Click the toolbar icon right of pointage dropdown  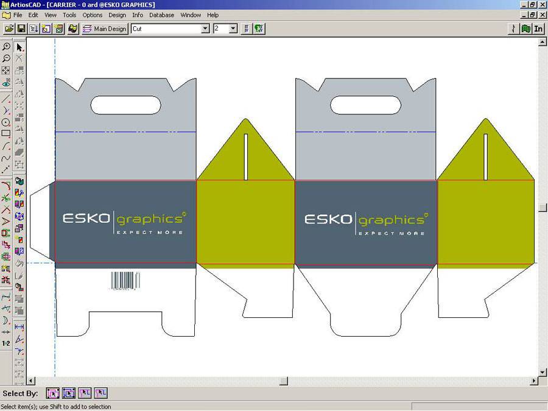coord(247,29)
